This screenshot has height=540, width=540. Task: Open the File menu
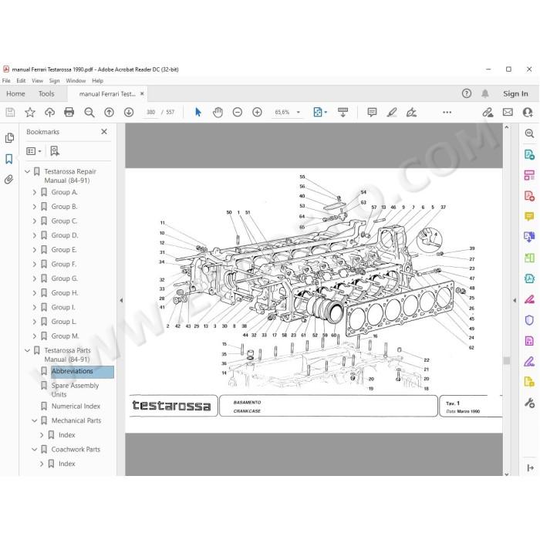click(x=6, y=80)
